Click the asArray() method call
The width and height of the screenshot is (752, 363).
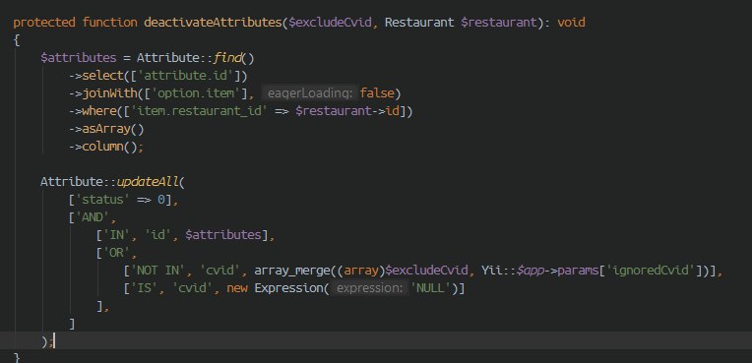click(113, 129)
